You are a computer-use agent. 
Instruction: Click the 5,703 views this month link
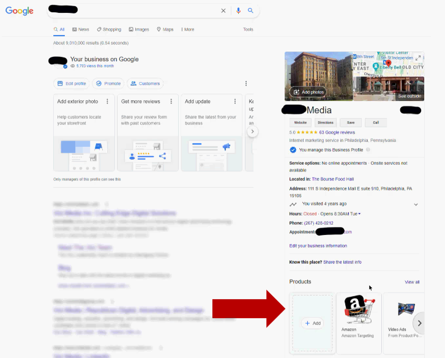tap(95, 66)
